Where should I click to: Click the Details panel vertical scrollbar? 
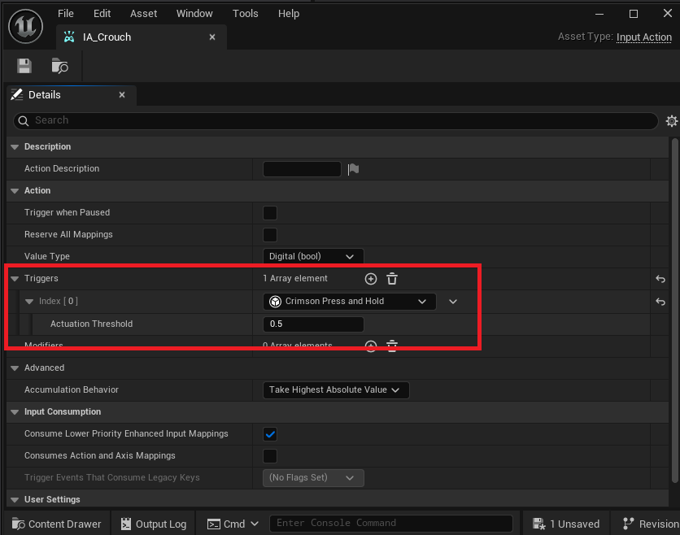[674, 311]
